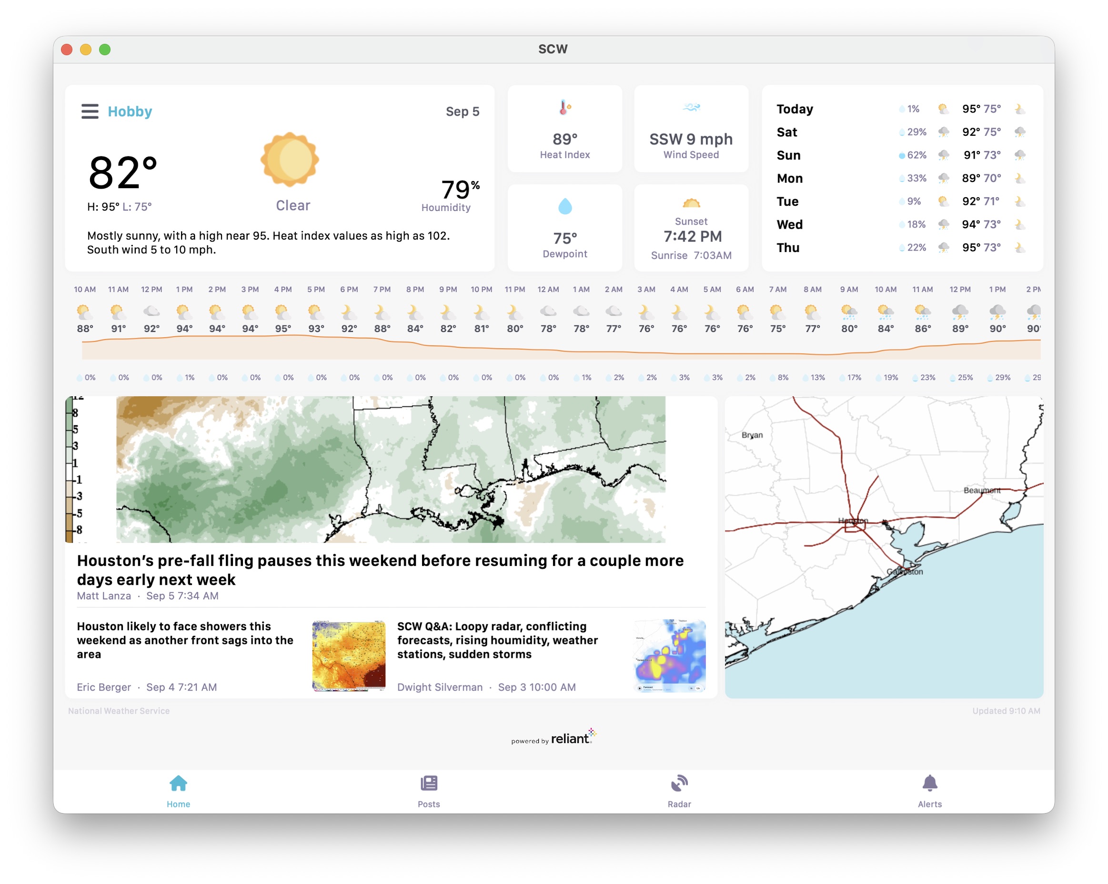Open the hamburger menu next to Hobby
Image resolution: width=1108 pixels, height=884 pixels.
(90, 111)
